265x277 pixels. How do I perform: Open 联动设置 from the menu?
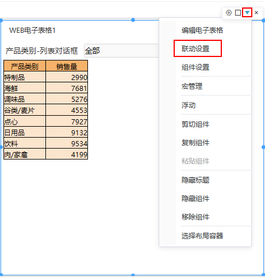(195, 49)
